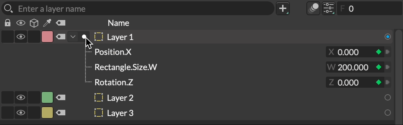403x125 pixels.
Task: Click the eyedropper column header icon
Action: [x=47, y=23]
